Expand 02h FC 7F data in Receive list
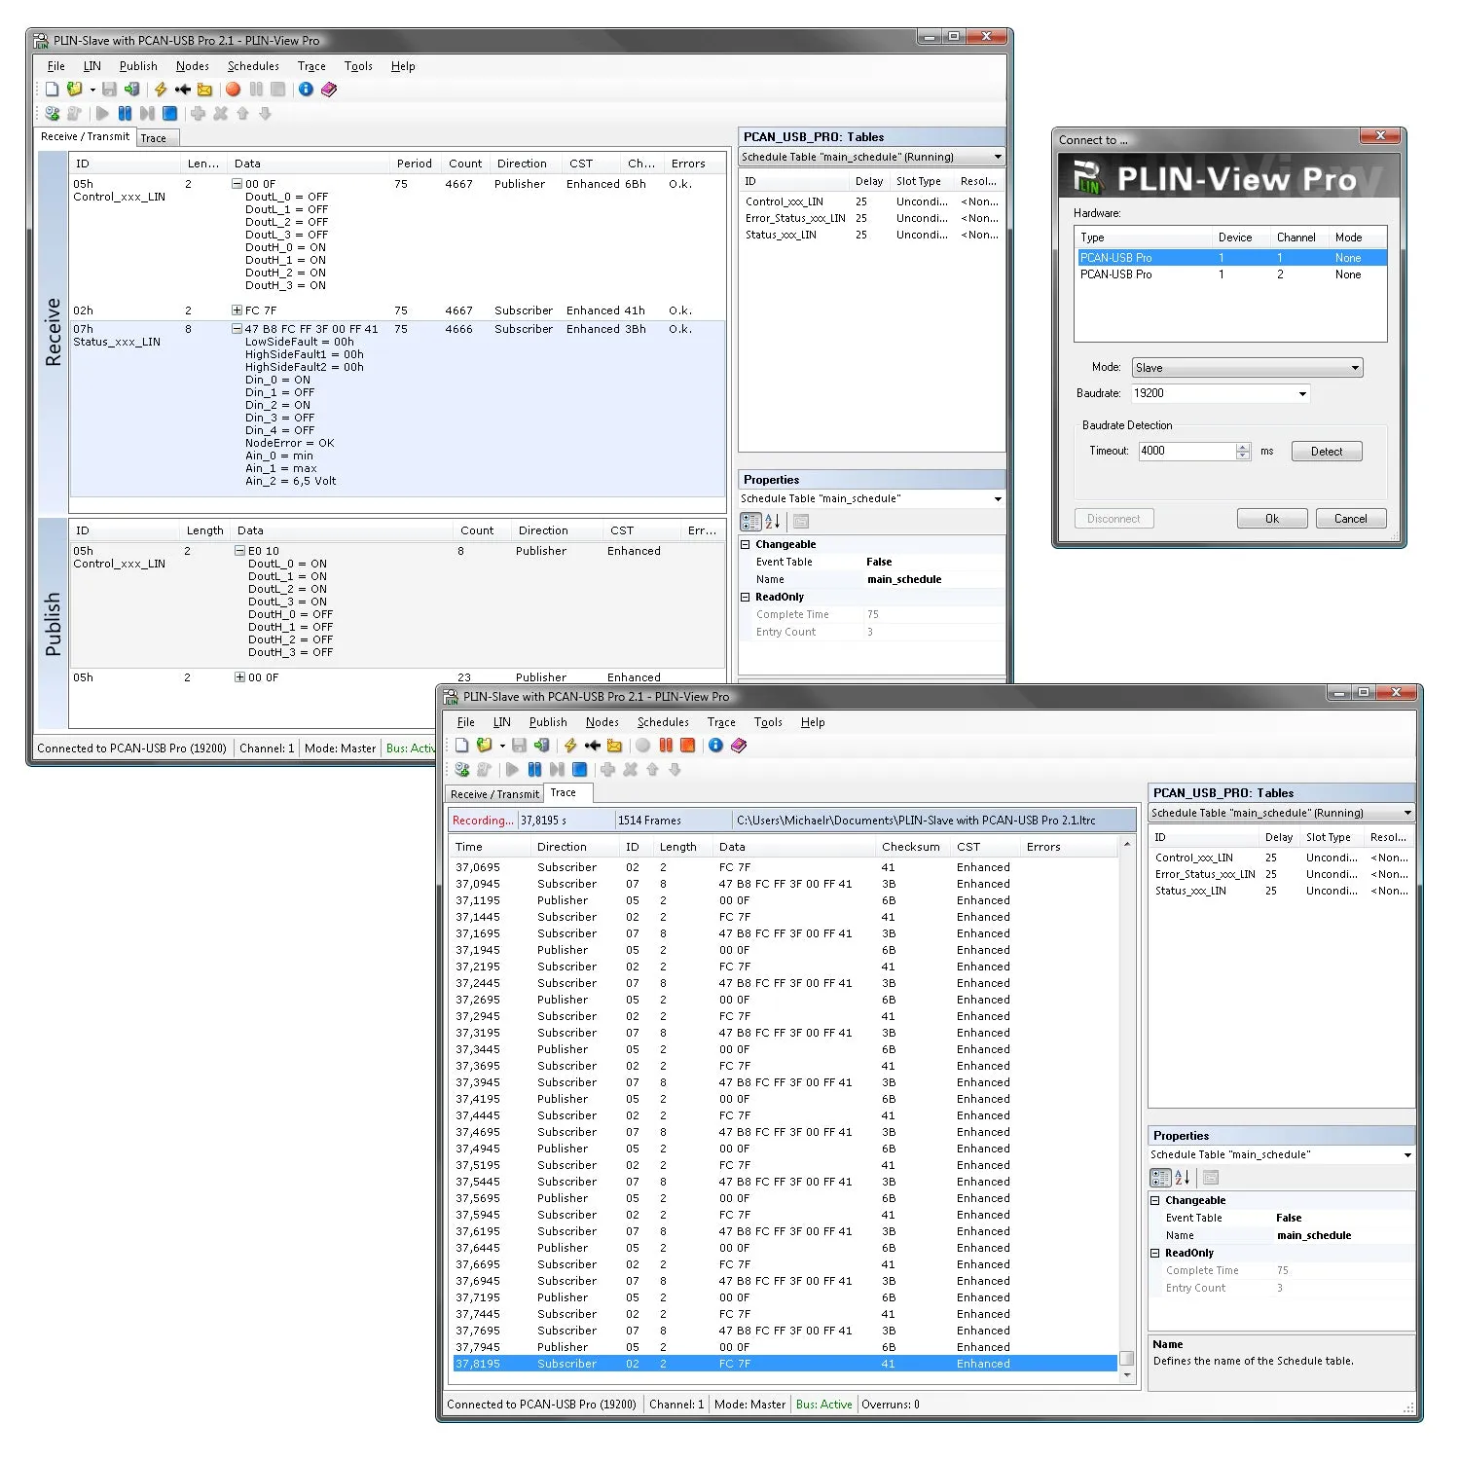The height and width of the screenshot is (1460, 1460). 237,310
